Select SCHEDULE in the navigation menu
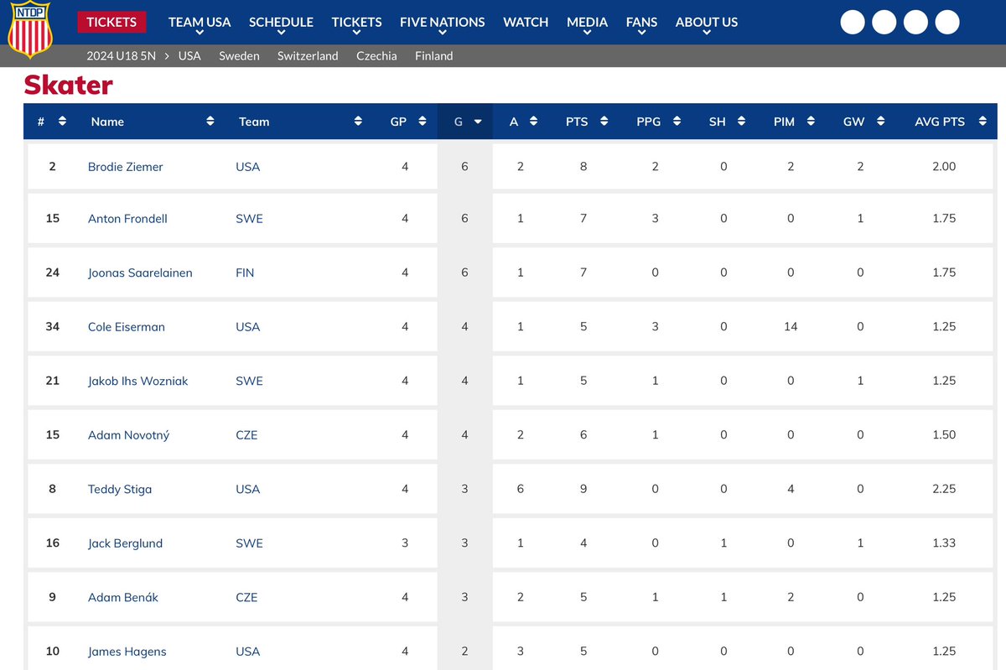 pos(281,22)
